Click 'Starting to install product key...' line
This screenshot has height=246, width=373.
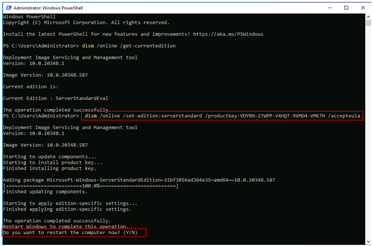[52, 162]
